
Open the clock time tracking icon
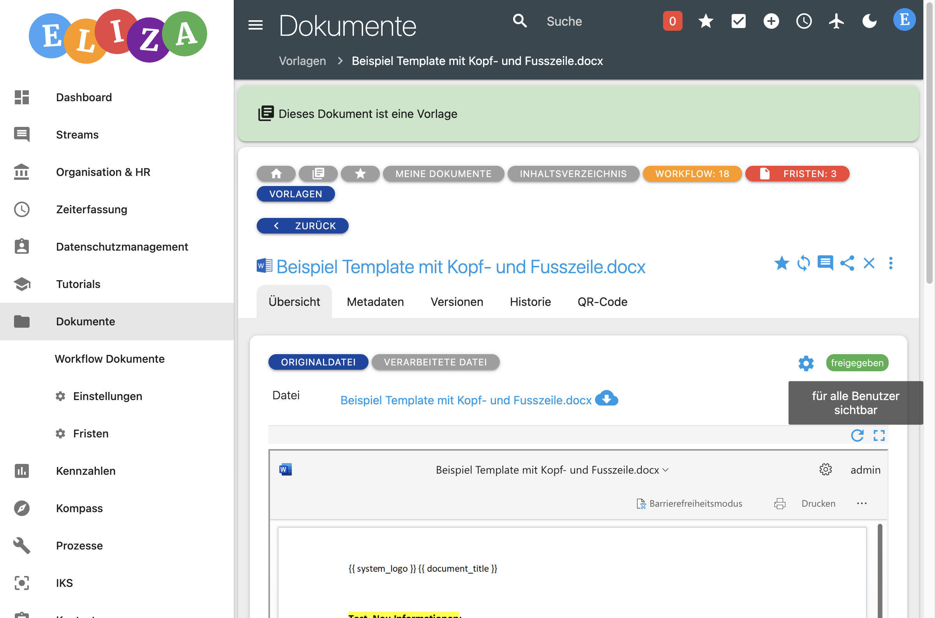804,21
